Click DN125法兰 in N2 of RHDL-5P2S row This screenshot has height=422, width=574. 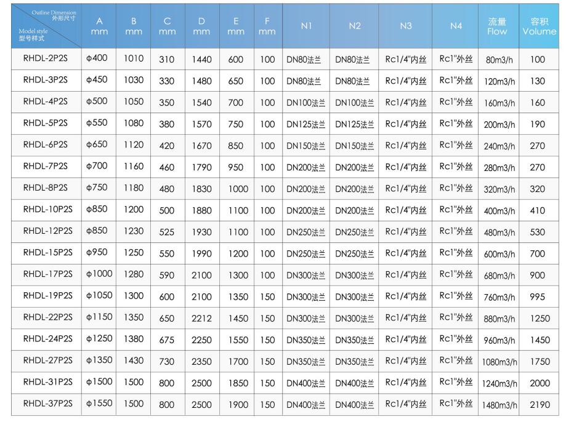[354, 124]
